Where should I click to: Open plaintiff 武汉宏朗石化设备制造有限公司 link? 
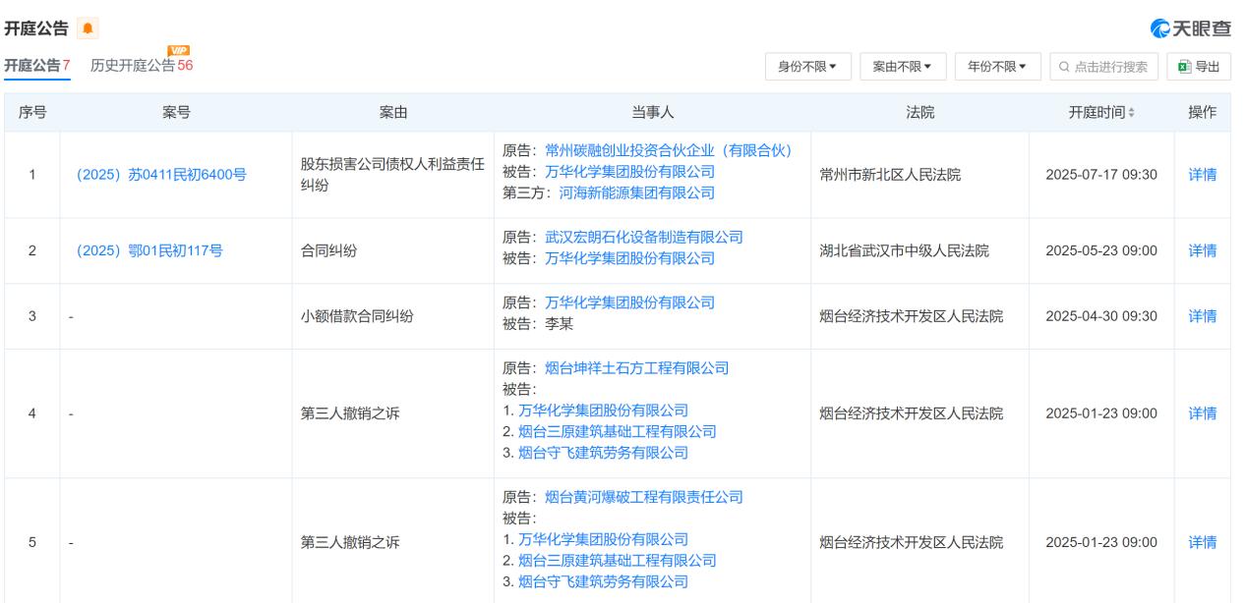click(644, 237)
